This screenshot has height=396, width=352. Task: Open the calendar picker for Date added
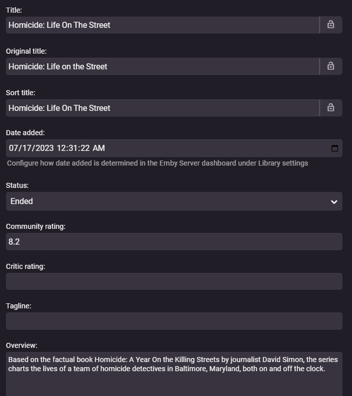click(334, 148)
